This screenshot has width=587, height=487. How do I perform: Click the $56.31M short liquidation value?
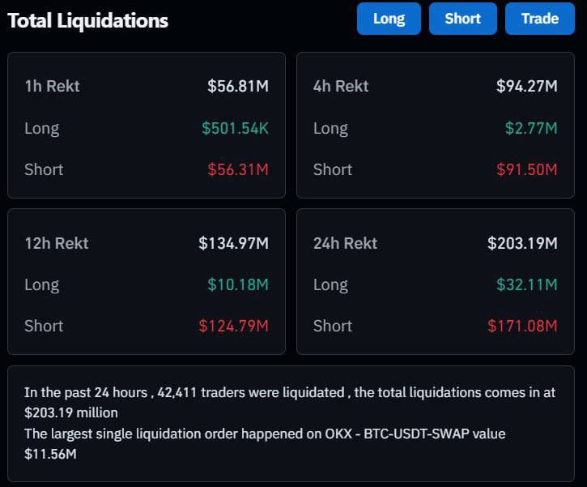tap(238, 169)
